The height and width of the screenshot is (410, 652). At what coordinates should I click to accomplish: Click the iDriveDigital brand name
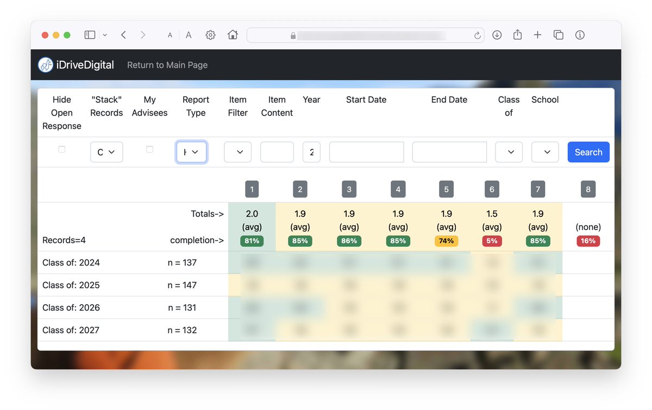pos(85,65)
